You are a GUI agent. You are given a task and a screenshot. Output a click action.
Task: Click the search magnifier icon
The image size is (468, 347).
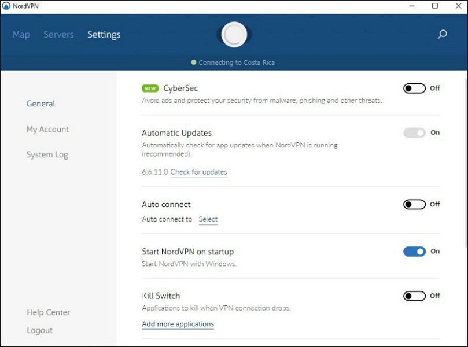click(442, 34)
